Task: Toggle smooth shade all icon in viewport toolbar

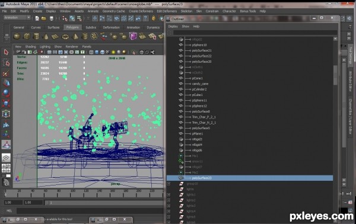Action: [97, 52]
